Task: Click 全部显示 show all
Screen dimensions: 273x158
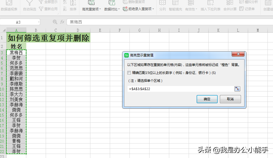Action: tap(48, 2)
